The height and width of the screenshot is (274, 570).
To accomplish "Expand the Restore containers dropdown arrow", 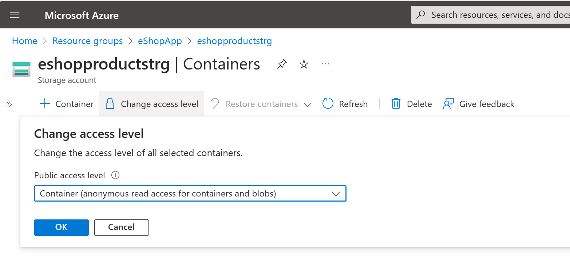I will [x=308, y=104].
